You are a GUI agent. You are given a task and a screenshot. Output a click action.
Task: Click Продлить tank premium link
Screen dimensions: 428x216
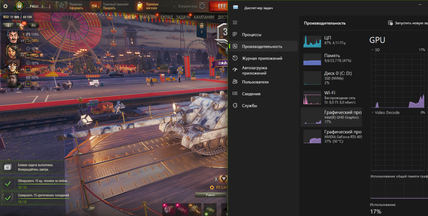click(109, 8)
